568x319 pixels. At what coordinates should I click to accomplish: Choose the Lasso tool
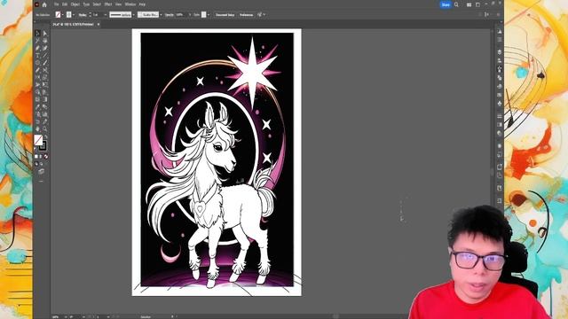(45, 41)
